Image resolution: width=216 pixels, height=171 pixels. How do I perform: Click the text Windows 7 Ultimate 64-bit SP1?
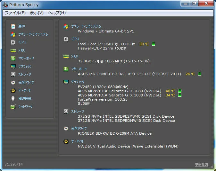(106, 31)
